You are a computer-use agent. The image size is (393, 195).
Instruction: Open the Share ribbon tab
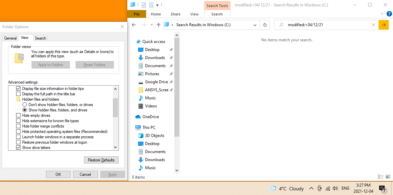175,14
